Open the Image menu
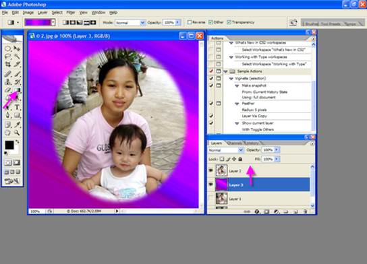 pyautogui.click(x=28, y=13)
